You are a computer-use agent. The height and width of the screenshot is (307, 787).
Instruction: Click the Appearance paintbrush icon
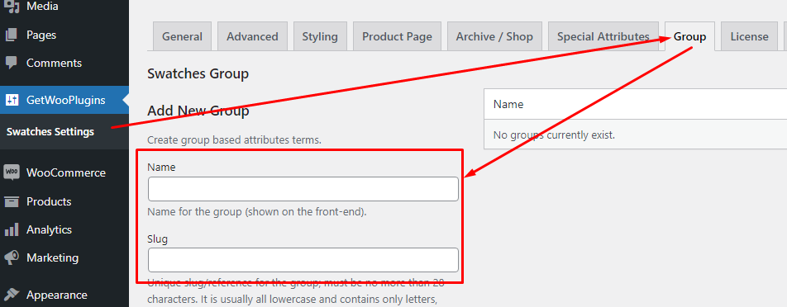12,295
